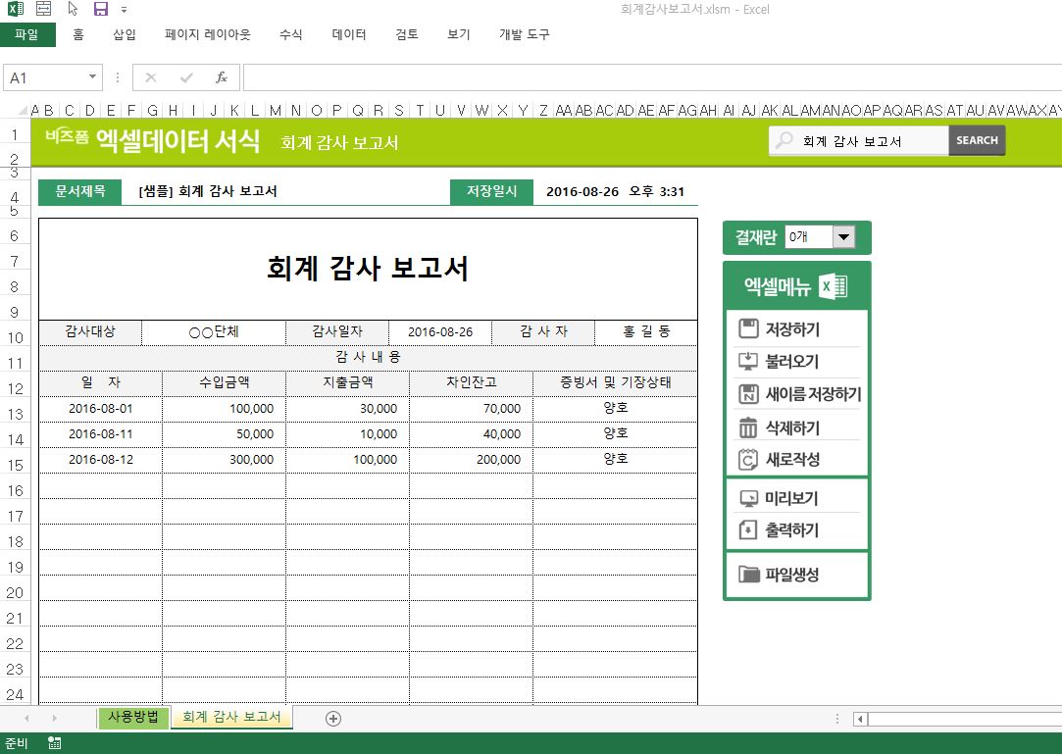Click the 새이름 저장하기 icon
The image size is (1062, 754).
pos(748,393)
